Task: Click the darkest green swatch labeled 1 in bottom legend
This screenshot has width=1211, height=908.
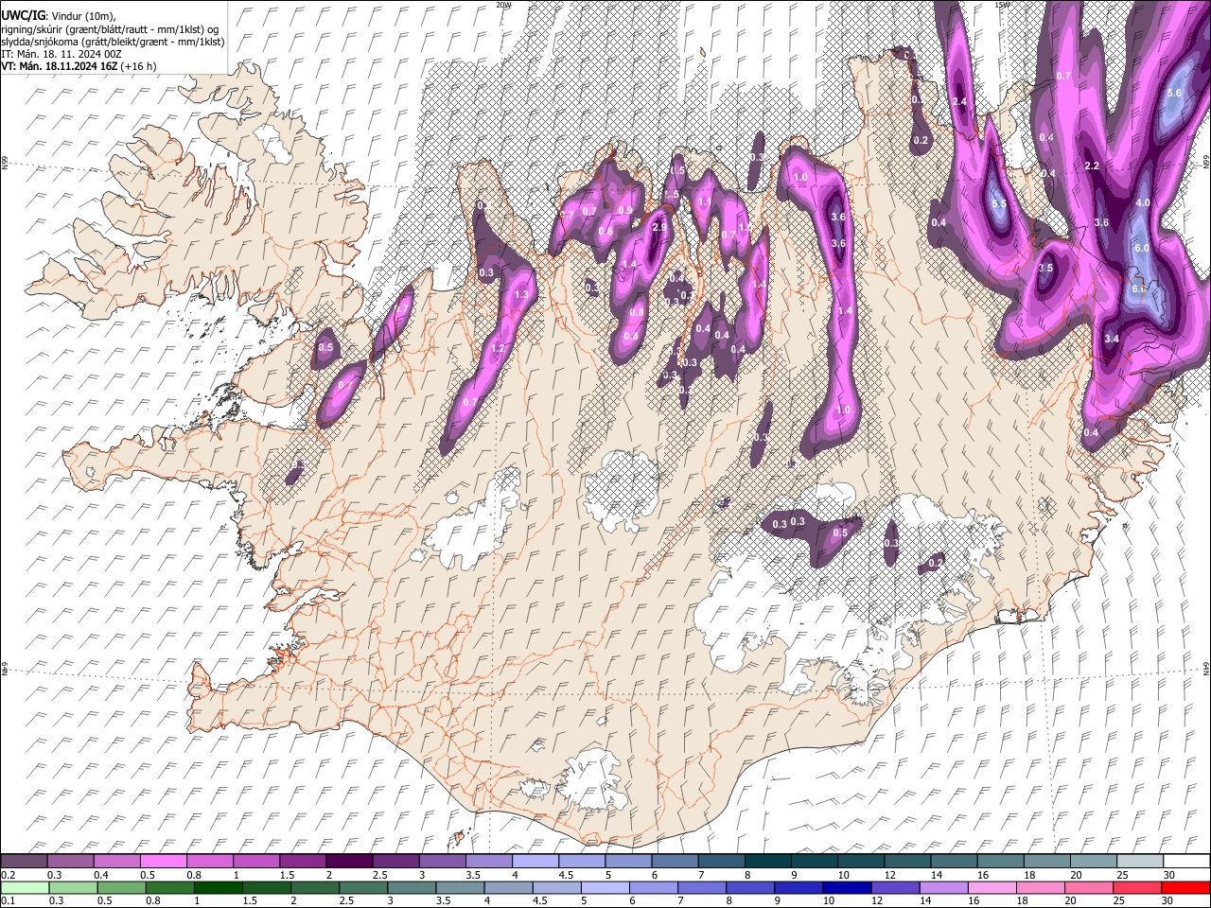Action: [x=218, y=888]
